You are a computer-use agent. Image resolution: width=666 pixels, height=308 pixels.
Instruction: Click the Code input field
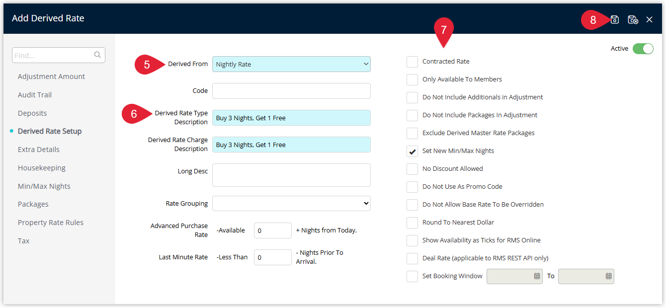[x=291, y=91]
